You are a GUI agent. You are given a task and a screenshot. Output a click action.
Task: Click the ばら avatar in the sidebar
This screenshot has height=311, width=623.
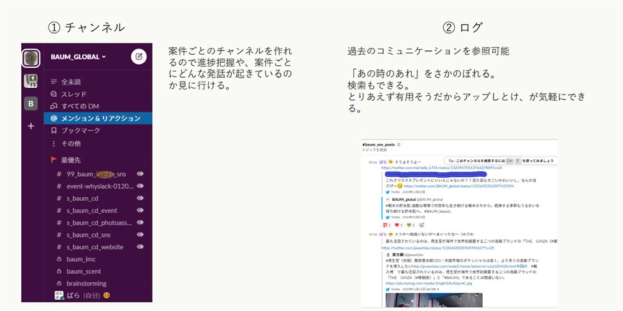(x=59, y=295)
